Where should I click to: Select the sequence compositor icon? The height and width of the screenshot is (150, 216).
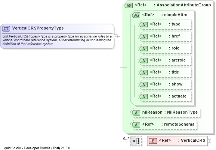(x=136, y=141)
